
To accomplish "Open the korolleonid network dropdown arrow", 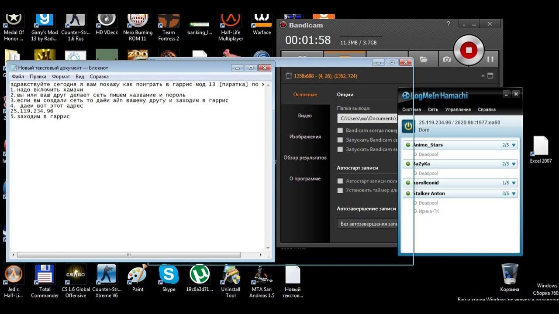I will 514,183.
